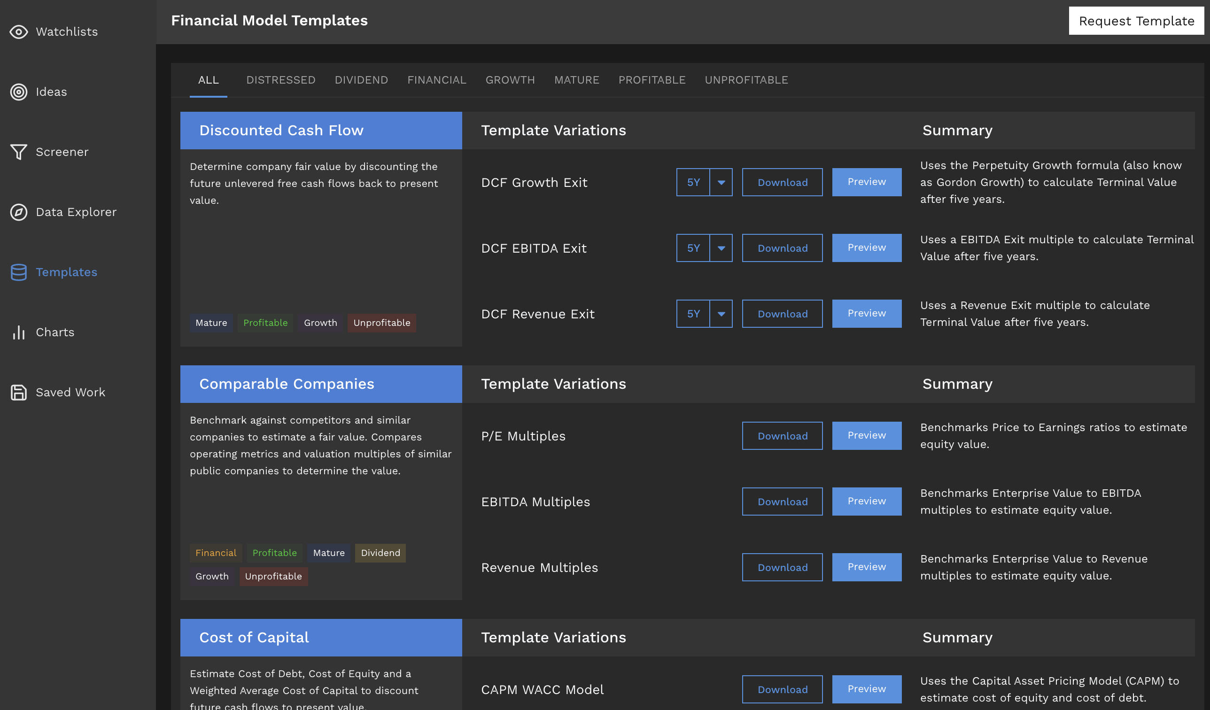Screen dimensions: 1210x710
Task: Click the Templates database icon
Action: (19, 272)
